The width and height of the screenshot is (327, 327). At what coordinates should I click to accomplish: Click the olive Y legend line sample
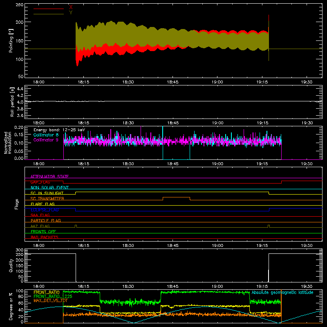coord(48,14)
